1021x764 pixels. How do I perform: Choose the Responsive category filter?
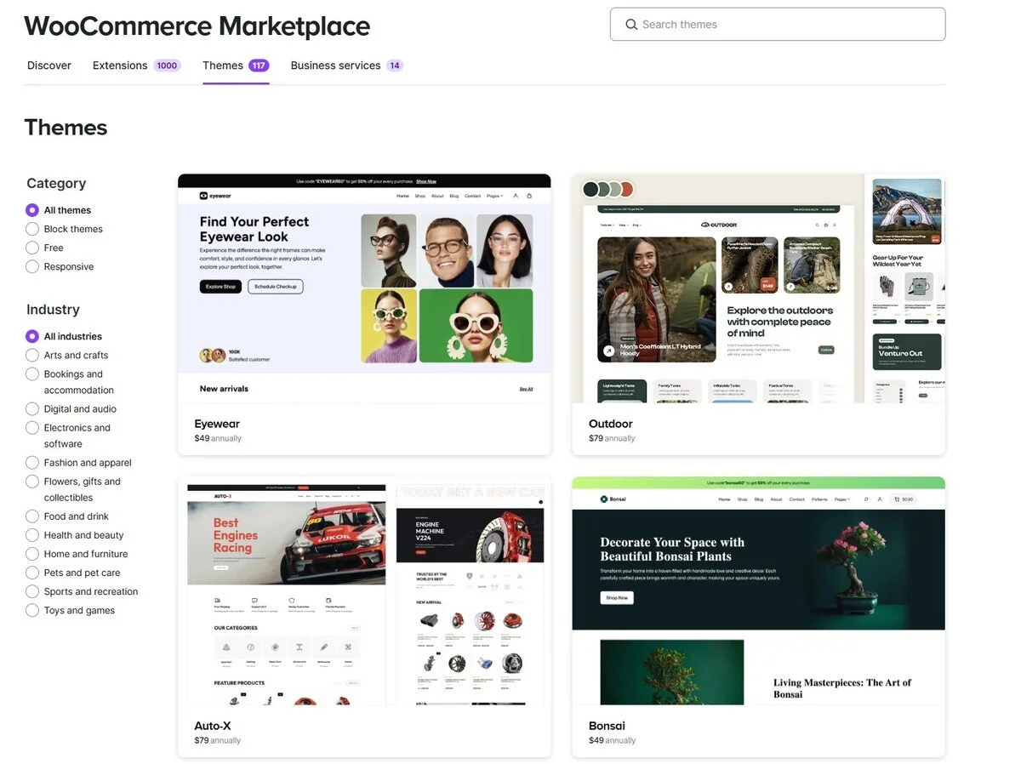[32, 266]
